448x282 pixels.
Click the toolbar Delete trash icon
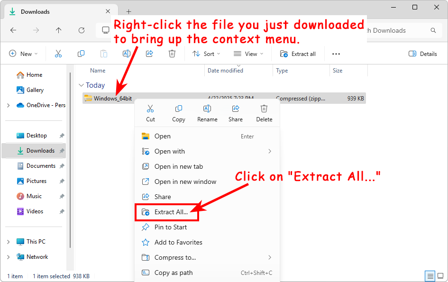[x=172, y=54]
